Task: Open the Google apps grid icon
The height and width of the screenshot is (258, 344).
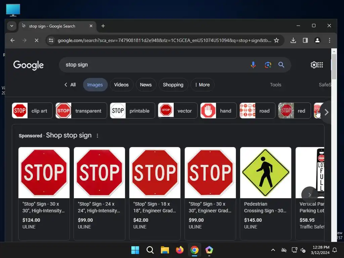Action: click(320, 65)
